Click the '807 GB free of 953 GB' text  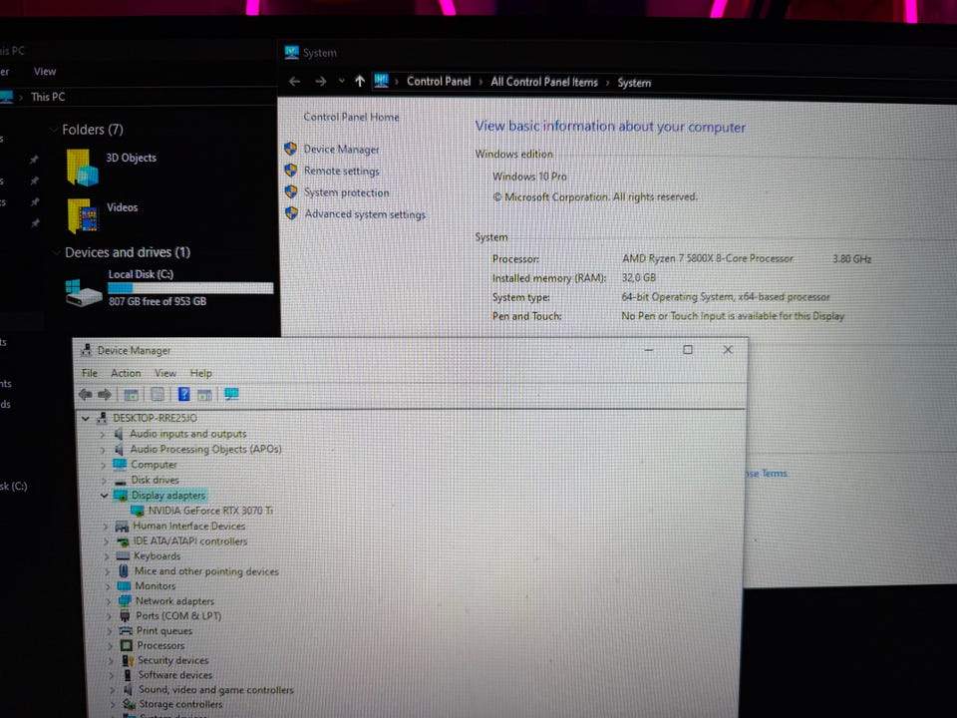(158, 301)
